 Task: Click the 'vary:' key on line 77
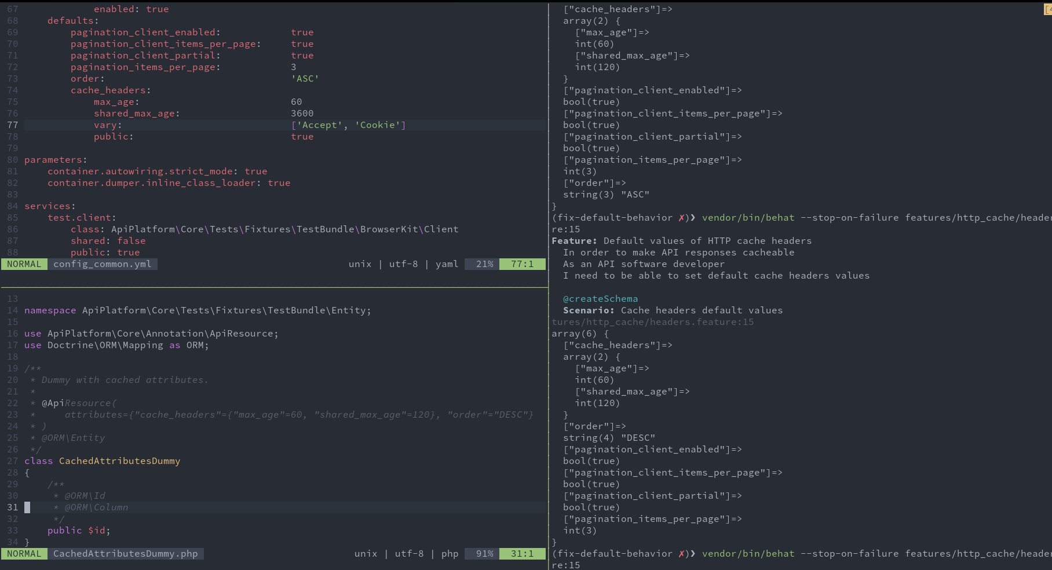[108, 125]
